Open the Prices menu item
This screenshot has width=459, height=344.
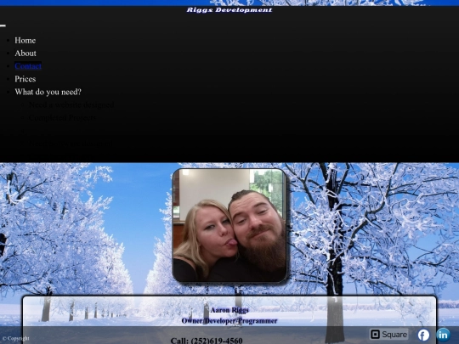25,79
